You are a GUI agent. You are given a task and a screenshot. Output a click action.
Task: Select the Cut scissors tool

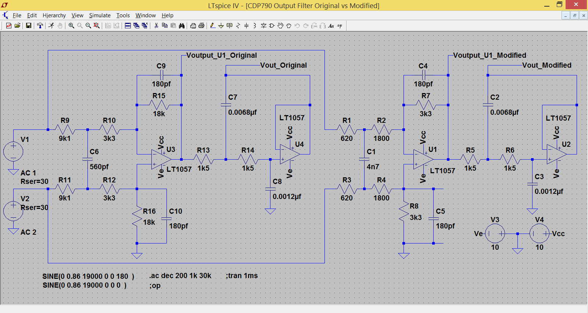[156, 26]
